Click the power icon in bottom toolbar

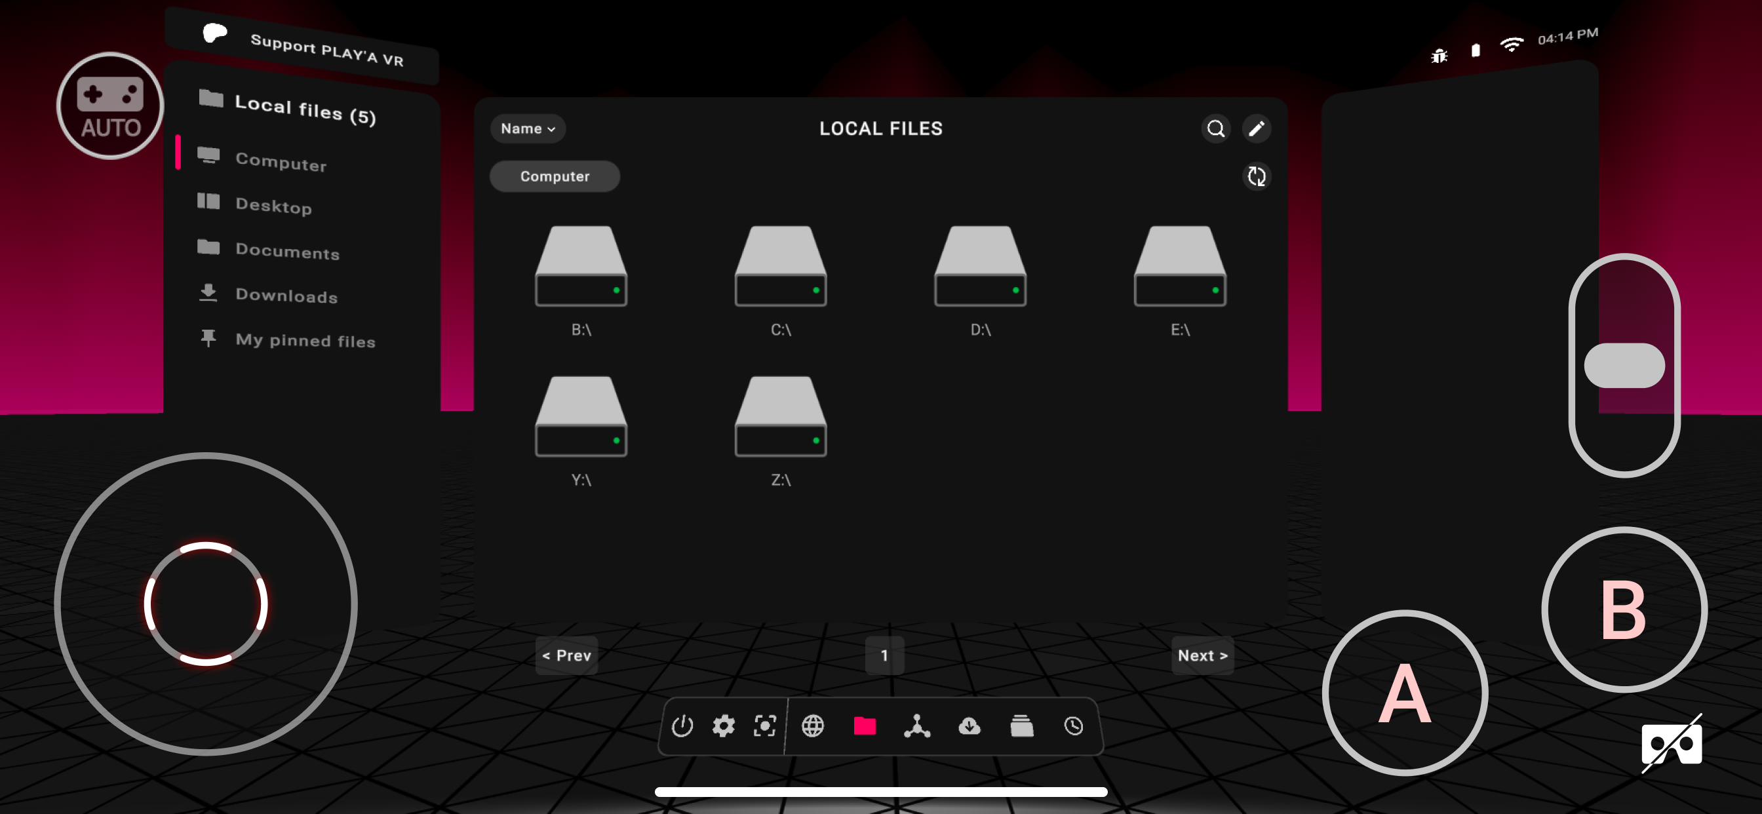pos(682,726)
